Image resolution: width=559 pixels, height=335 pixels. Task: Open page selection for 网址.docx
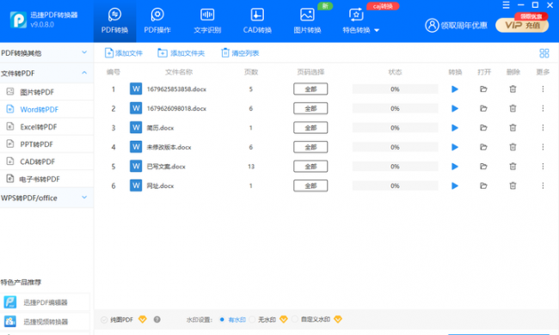click(x=310, y=186)
